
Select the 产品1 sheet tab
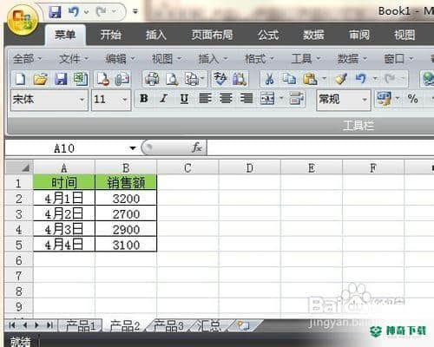[81, 326]
